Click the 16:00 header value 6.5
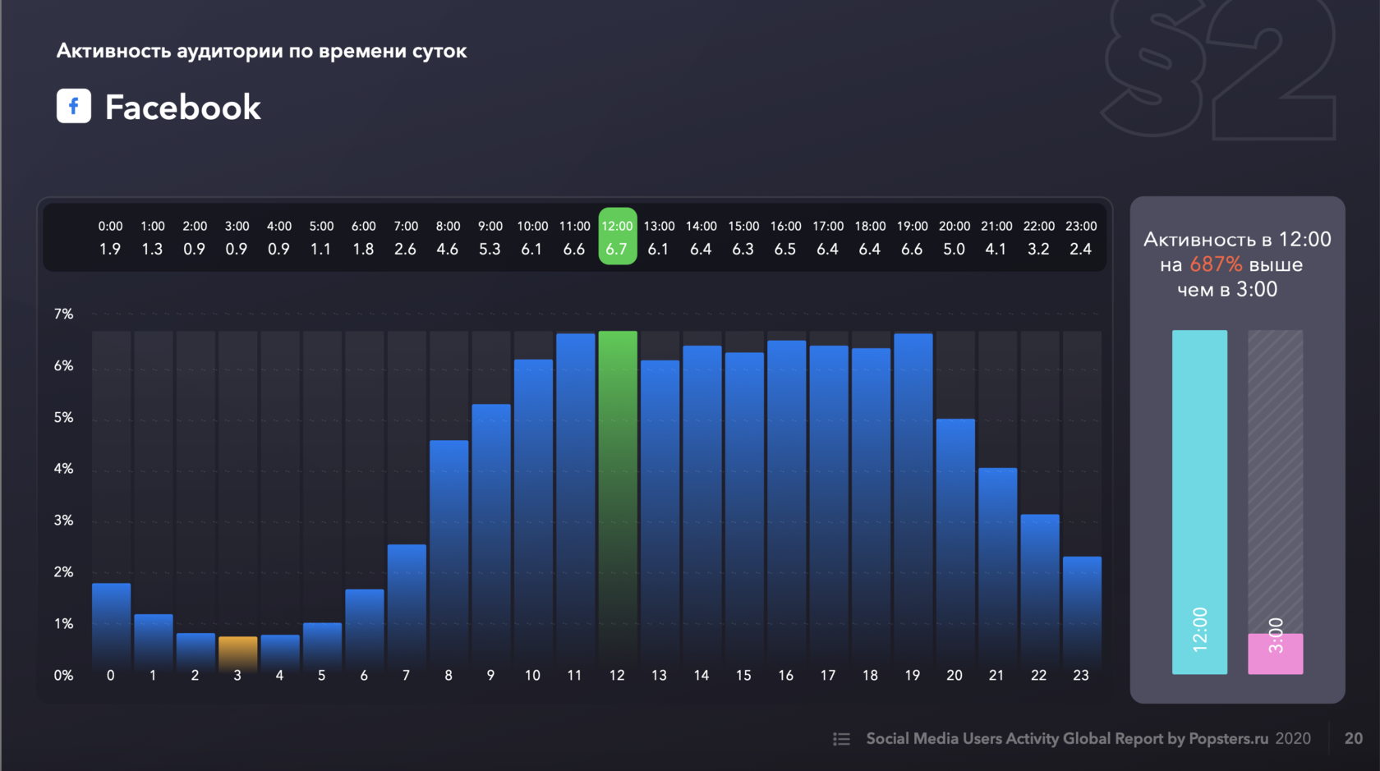 click(785, 249)
